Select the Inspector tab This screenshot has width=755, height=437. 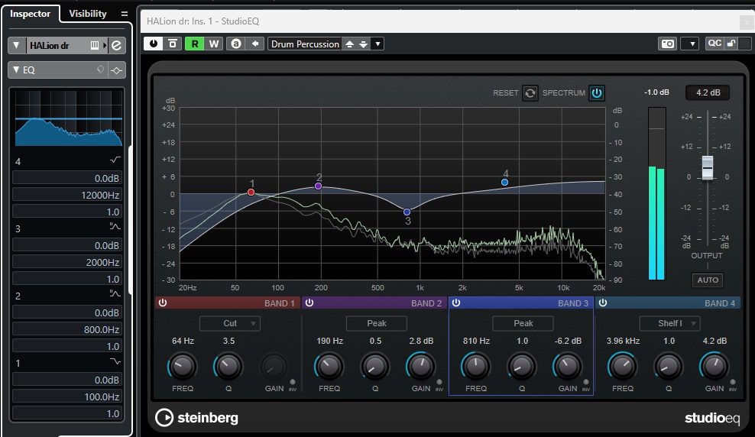[31, 14]
